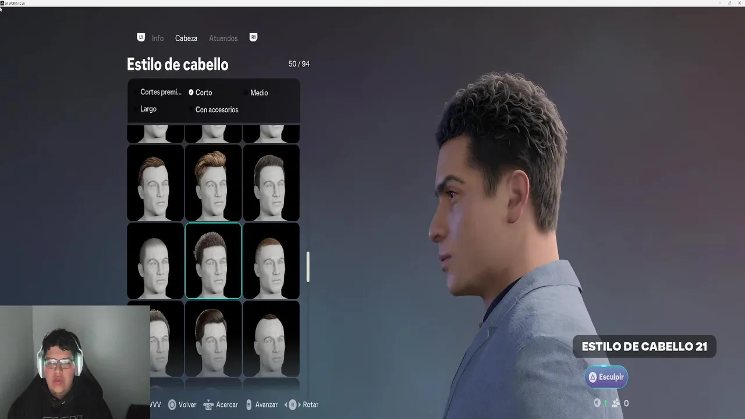Choose the thin mohawk strip hairstyle

[x=271, y=339]
